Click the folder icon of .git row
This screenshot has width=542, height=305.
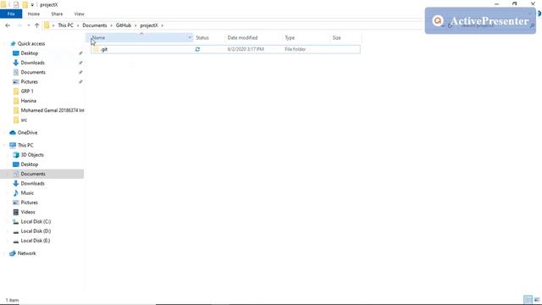tap(96, 49)
